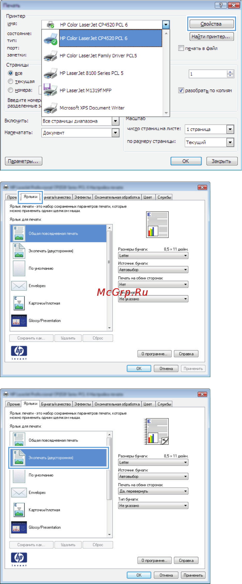Select the 'текущая' page radio button
The height and width of the screenshot is (584, 242).
(11, 81)
